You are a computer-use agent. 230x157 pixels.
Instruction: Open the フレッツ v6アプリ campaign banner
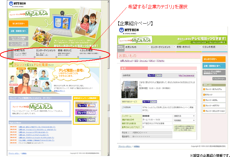(86, 112)
